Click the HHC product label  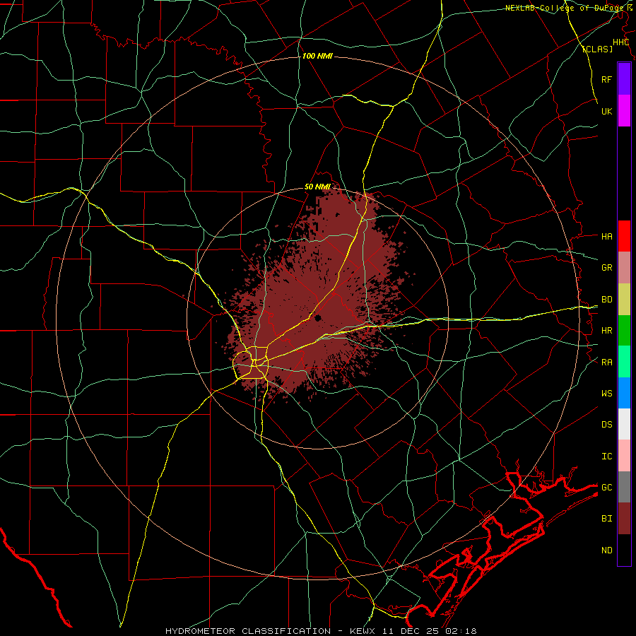click(620, 42)
